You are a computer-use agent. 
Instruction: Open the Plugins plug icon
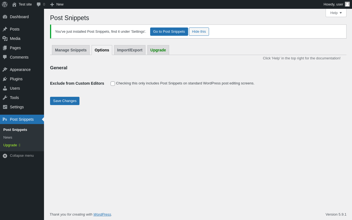point(5,79)
